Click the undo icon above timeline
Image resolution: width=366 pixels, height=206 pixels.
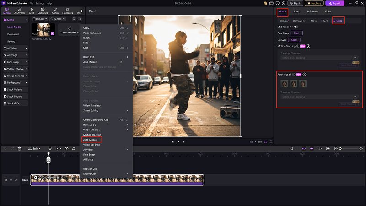(5, 148)
